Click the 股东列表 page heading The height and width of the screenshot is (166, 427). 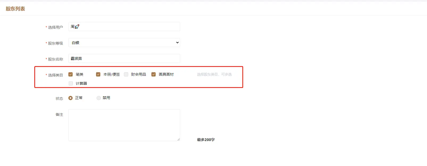(15, 9)
